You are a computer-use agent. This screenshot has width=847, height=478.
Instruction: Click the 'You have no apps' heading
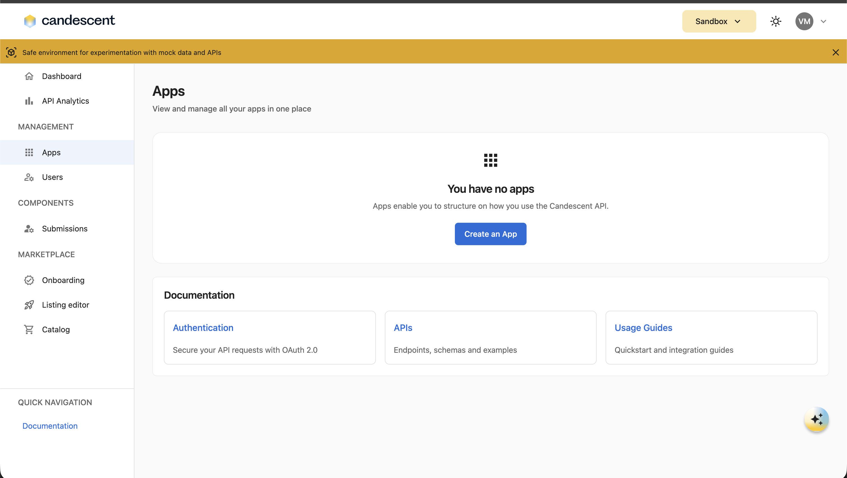(490, 189)
